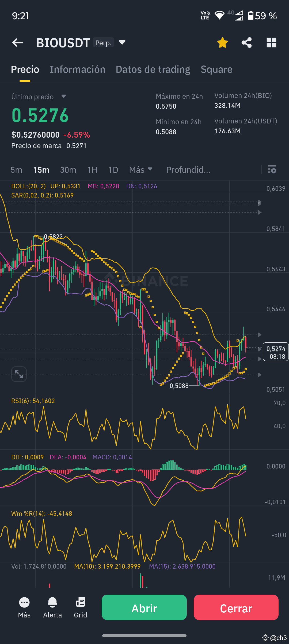
Task: Open the Square tab
Action: [x=216, y=69]
